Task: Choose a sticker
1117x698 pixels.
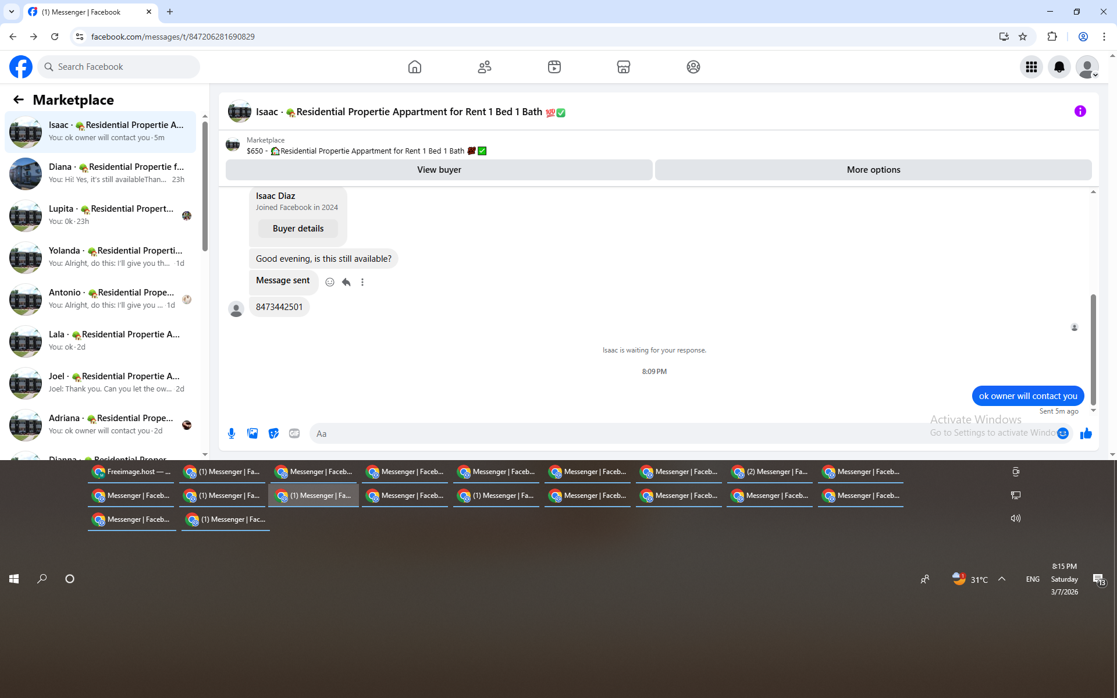Action: click(x=273, y=433)
